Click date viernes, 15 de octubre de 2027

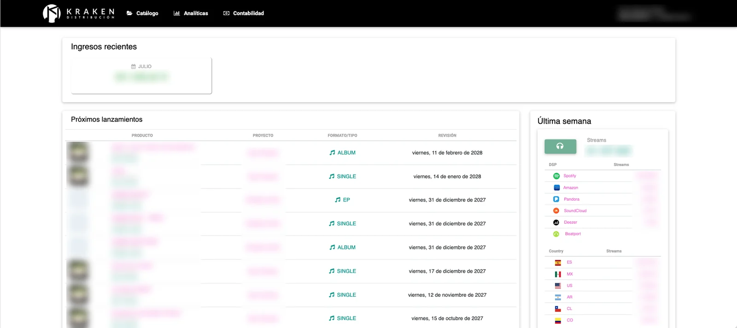point(447,318)
